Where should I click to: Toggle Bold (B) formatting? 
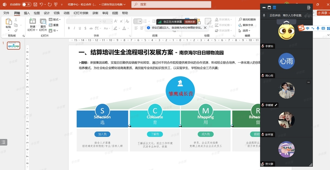[69, 28]
